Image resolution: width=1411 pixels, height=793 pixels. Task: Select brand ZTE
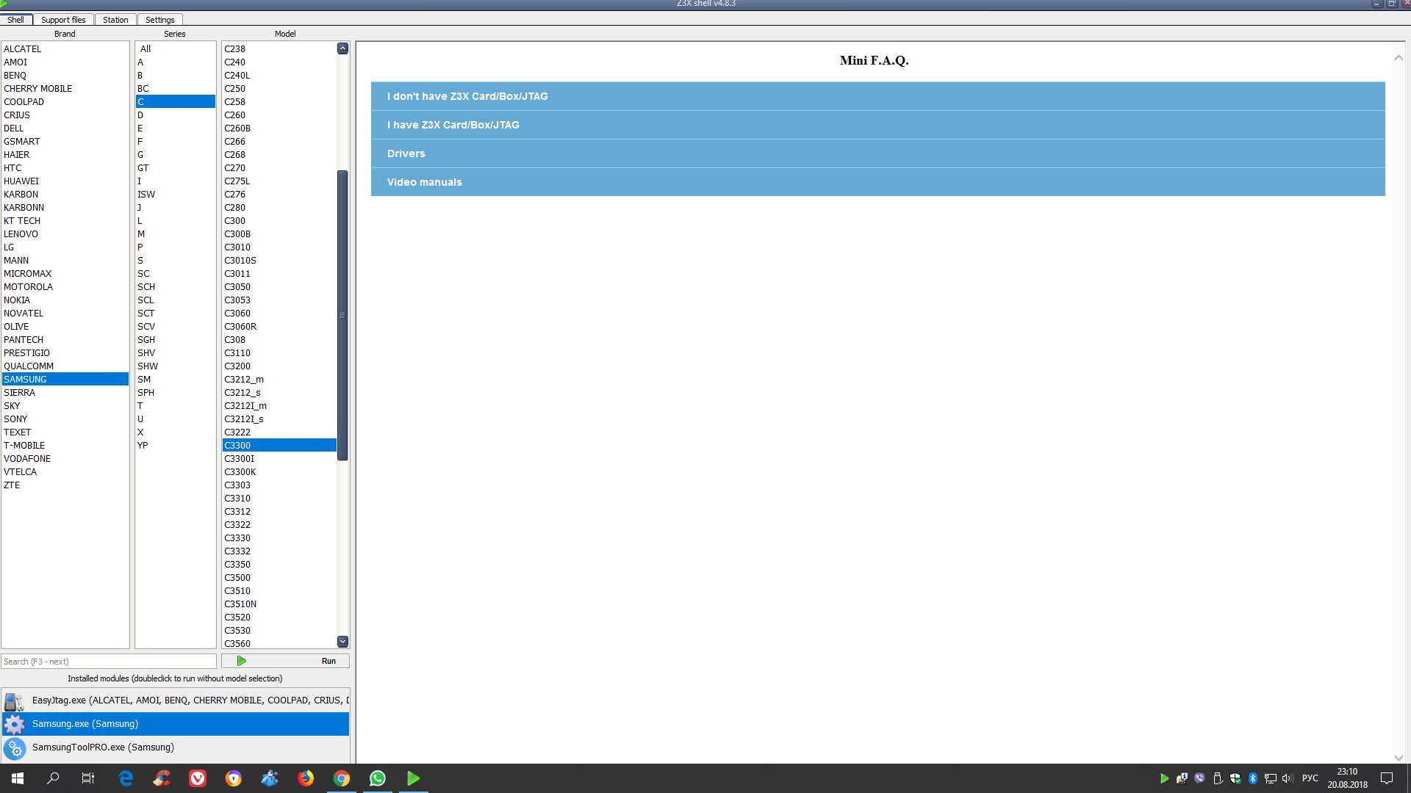pyautogui.click(x=65, y=485)
